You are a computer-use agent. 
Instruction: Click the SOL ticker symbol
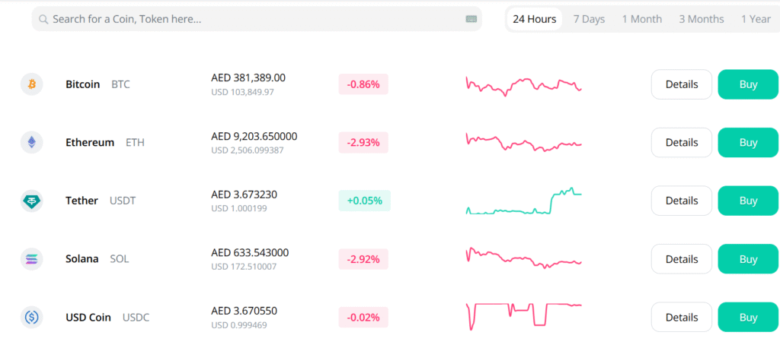[x=120, y=258]
